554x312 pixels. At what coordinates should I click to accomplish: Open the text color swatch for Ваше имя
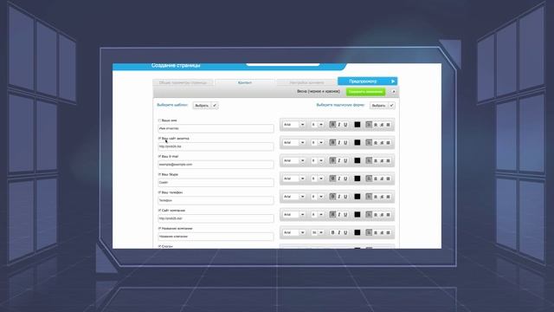358,125
